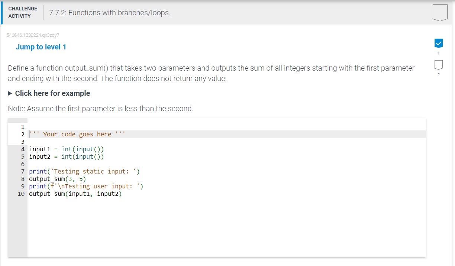Click the highlighted comment on line 2
The height and width of the screenshot is (266, 455).
point(74,134)
